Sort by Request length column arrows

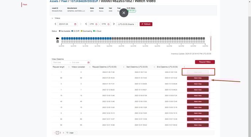tap(69, 67)
